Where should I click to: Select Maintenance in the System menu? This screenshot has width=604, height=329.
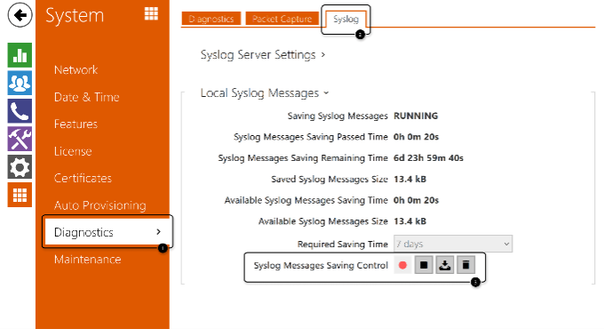[x=87, y=259]
